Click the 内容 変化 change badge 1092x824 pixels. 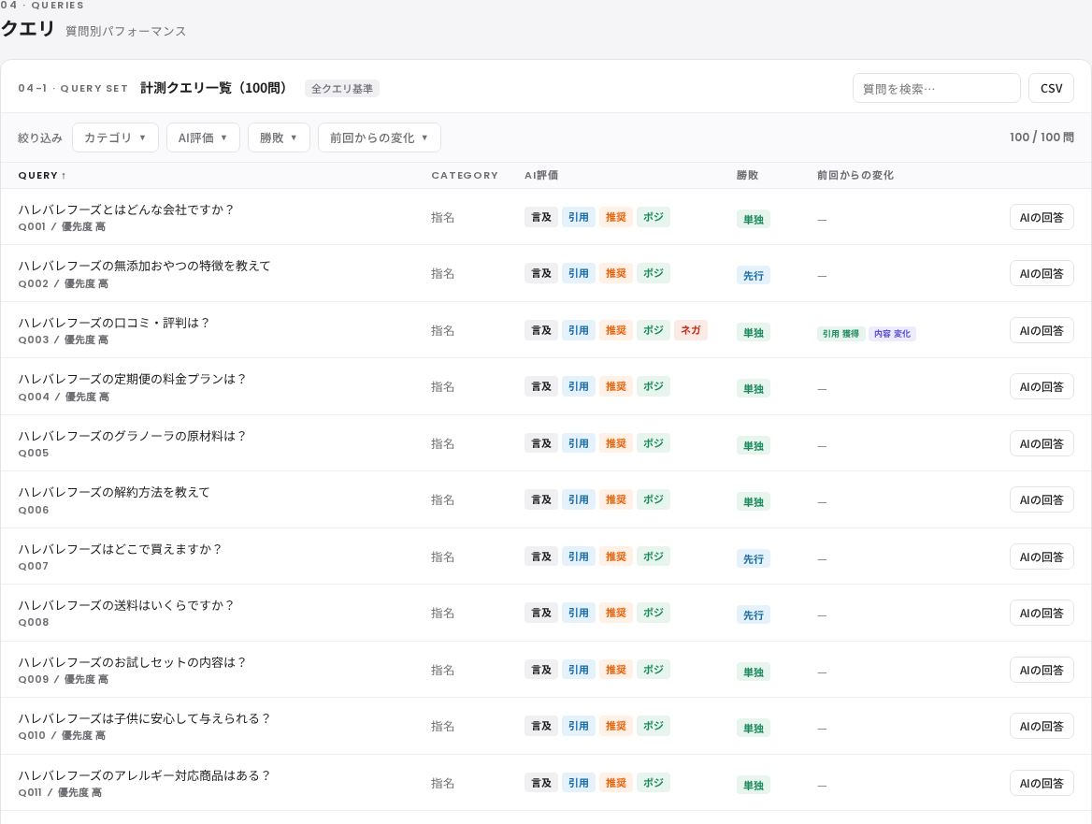pos(892,334)
